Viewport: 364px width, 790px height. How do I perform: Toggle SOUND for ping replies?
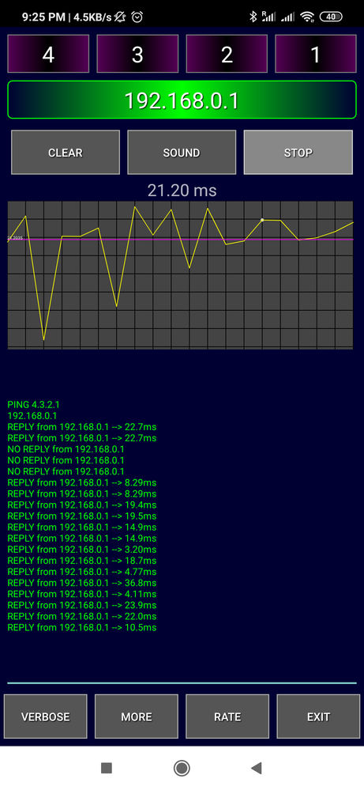click(x=182, y=152)
